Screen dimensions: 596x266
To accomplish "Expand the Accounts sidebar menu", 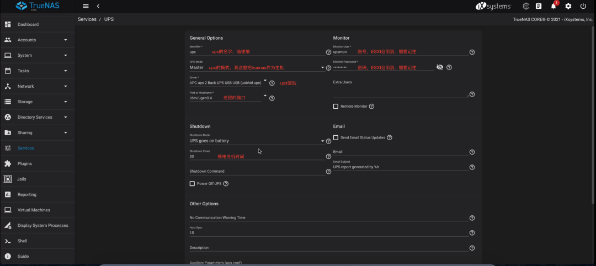I will point(38,40).
